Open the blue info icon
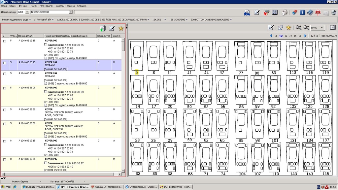The width and height of the screenshot is (338, 190). [x=302, y=13]
